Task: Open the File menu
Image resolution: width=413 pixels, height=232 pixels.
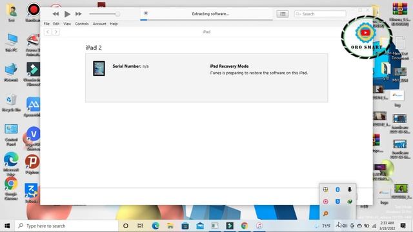Action: 46,24
